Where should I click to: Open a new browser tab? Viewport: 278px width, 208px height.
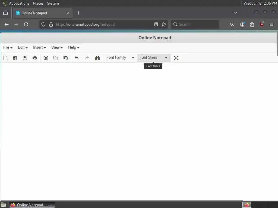coord(79,13)
